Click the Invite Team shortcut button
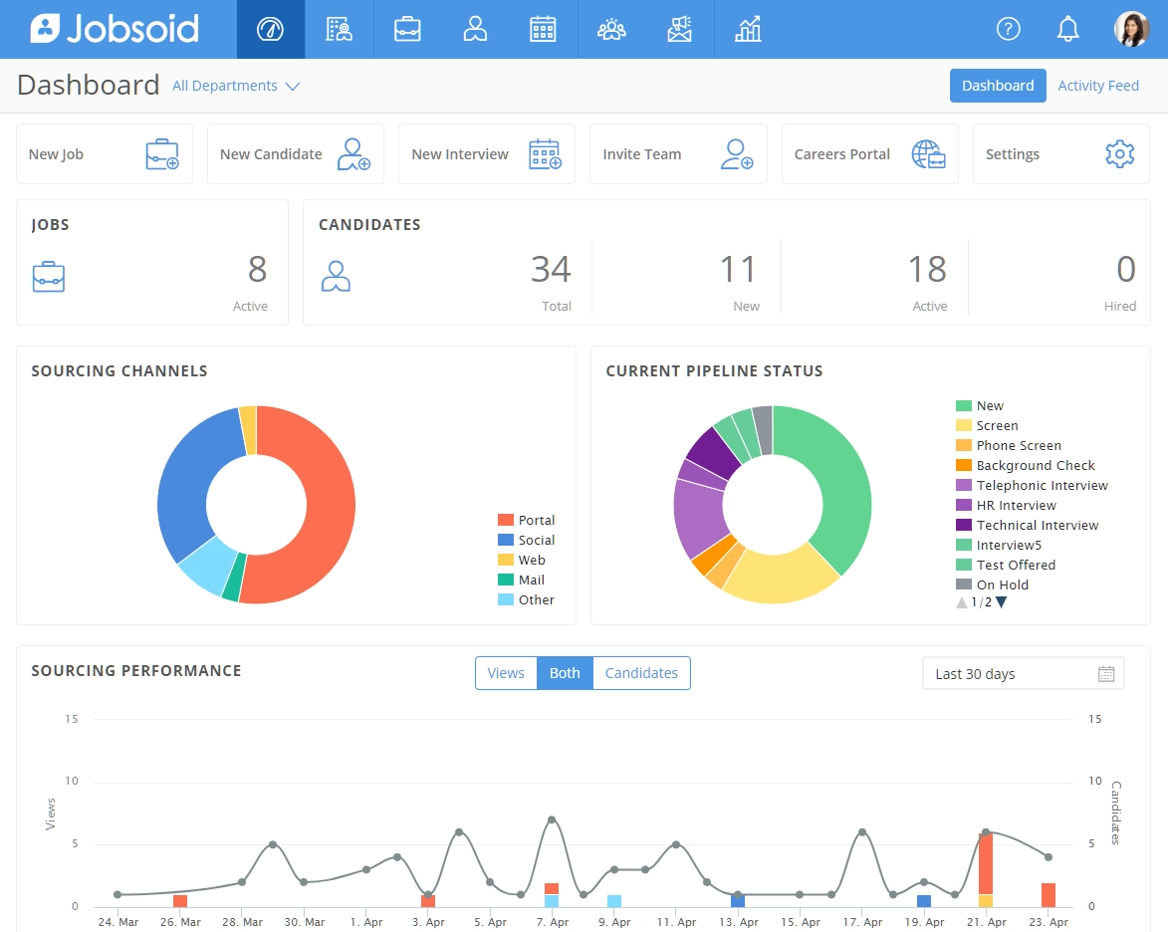The image size is (1168, 932). pyautogui.click(x=678, y=154)
